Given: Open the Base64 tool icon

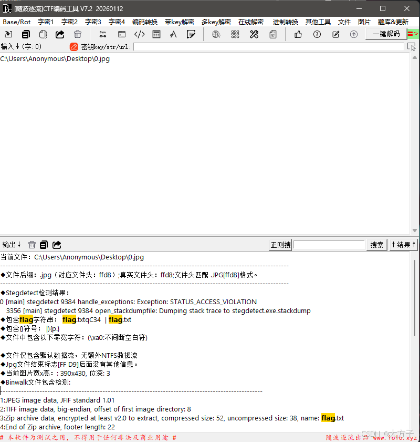Looking at the screenshot, I should click(x=103, y=34).
